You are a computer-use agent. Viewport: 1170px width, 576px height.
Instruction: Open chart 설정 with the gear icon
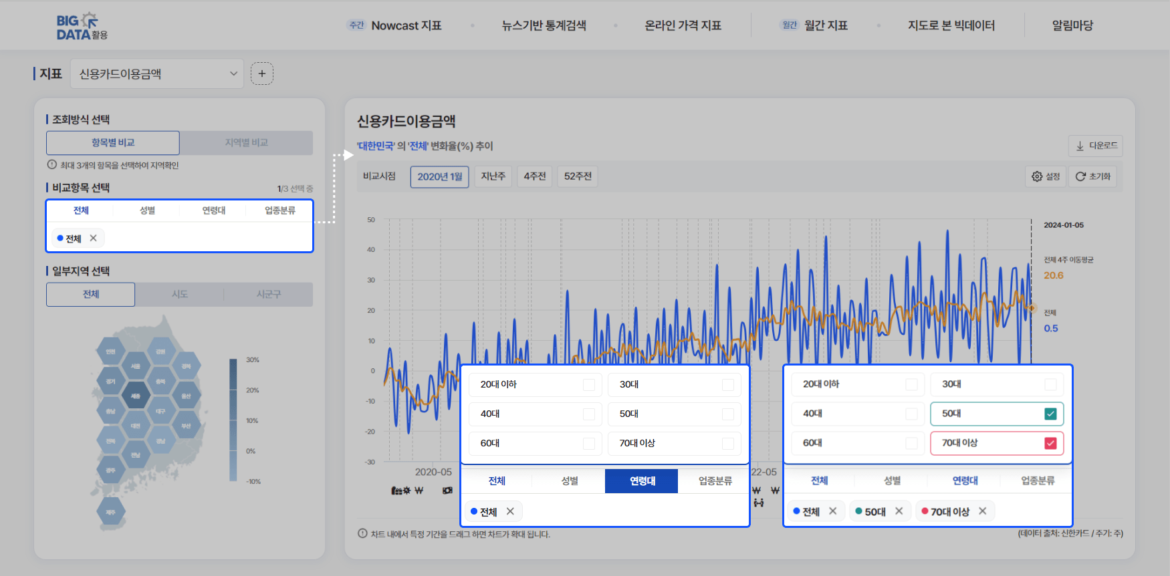(1046, 176)
